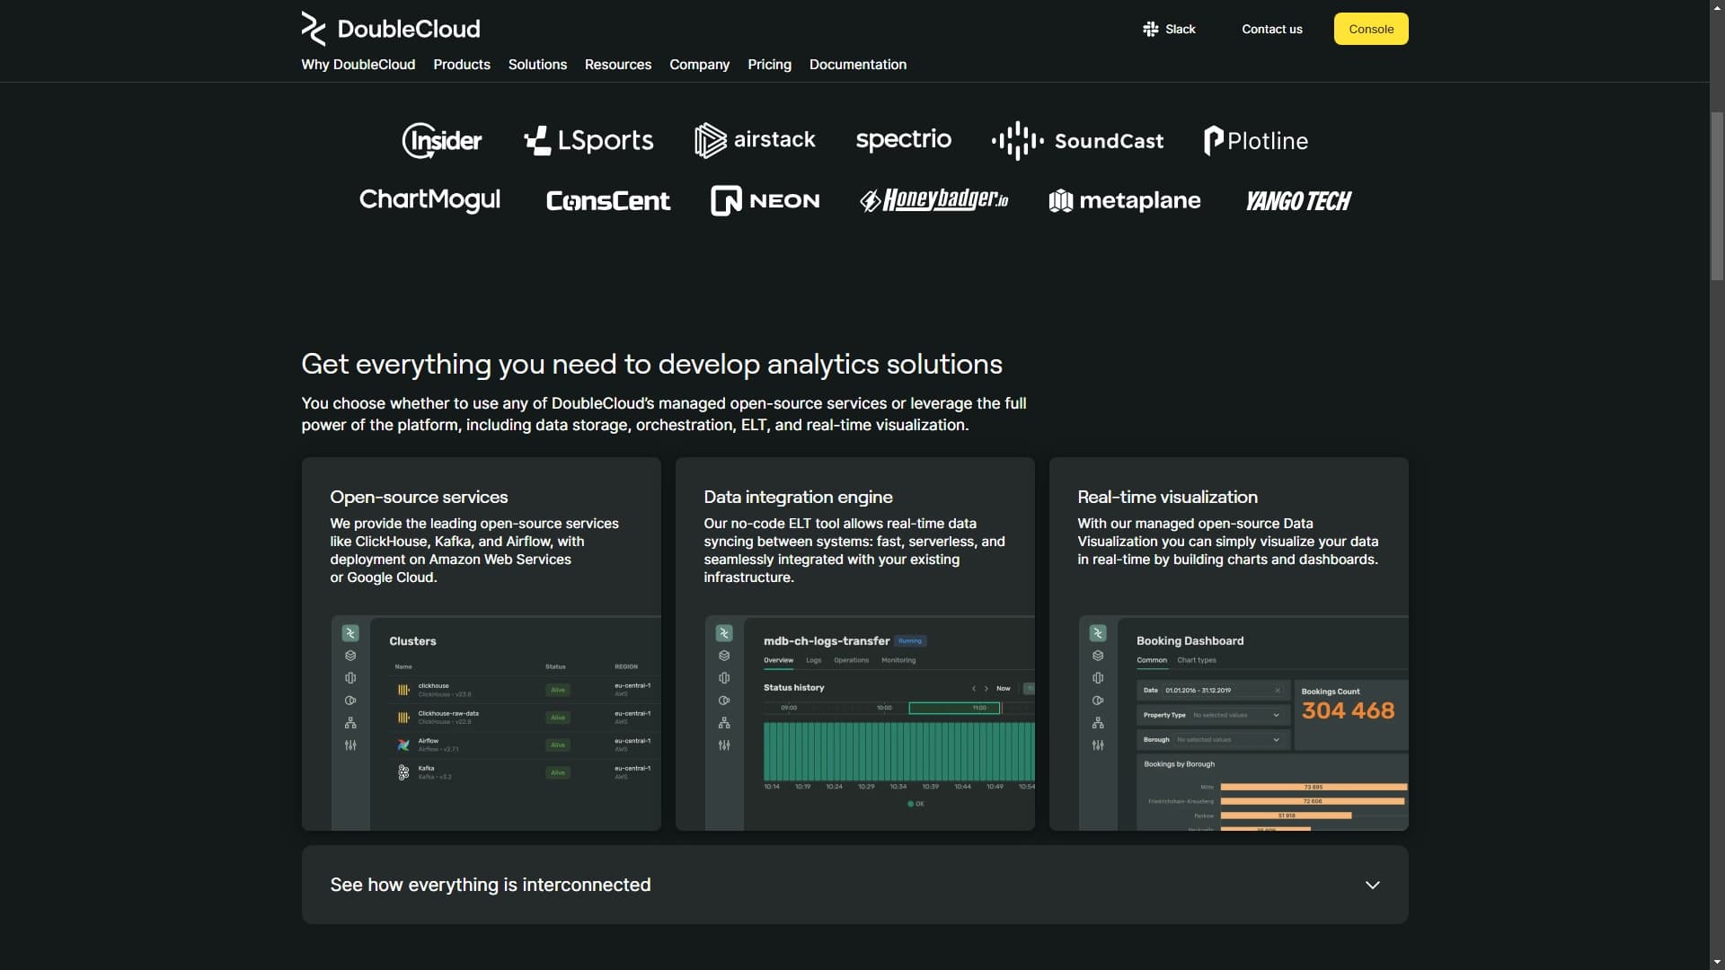Image resolution: width=1725 pixels, height=970 pixels.
Task: Expand See how everything is interconnected chevron
Action: point(1372,885)
